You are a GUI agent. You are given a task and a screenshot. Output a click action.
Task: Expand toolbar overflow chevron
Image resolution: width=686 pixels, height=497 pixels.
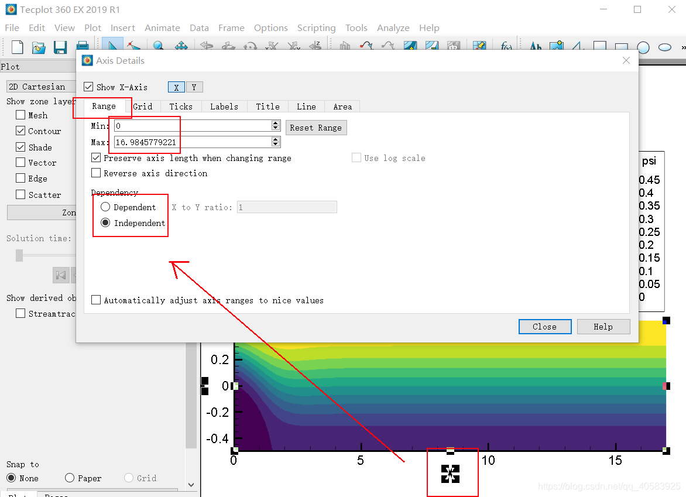[683, 47]
